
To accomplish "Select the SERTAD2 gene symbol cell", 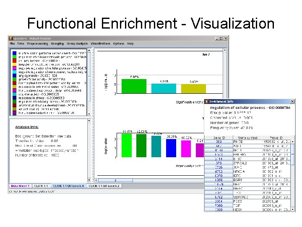I will tap(247, 197).
